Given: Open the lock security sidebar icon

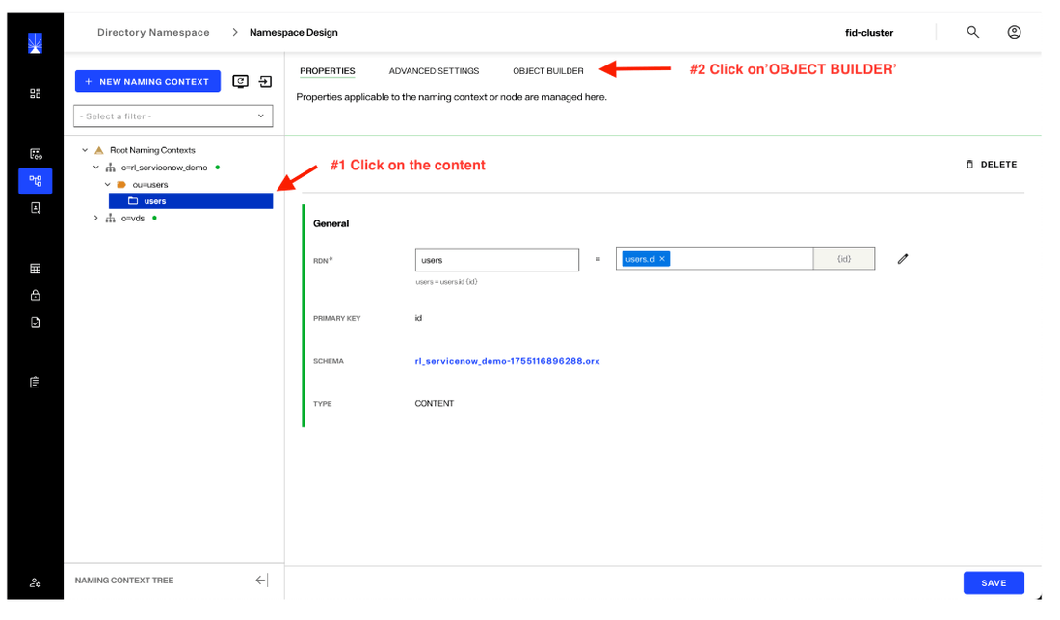Looking at the screenshot, I should pyautogui.click(x=35, y=296).
